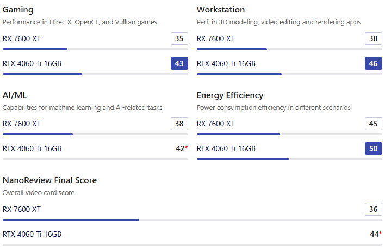Click RX 7600 XT Final Score progress bar
Screen dimensions: 385x252
(x=192, y=220)
